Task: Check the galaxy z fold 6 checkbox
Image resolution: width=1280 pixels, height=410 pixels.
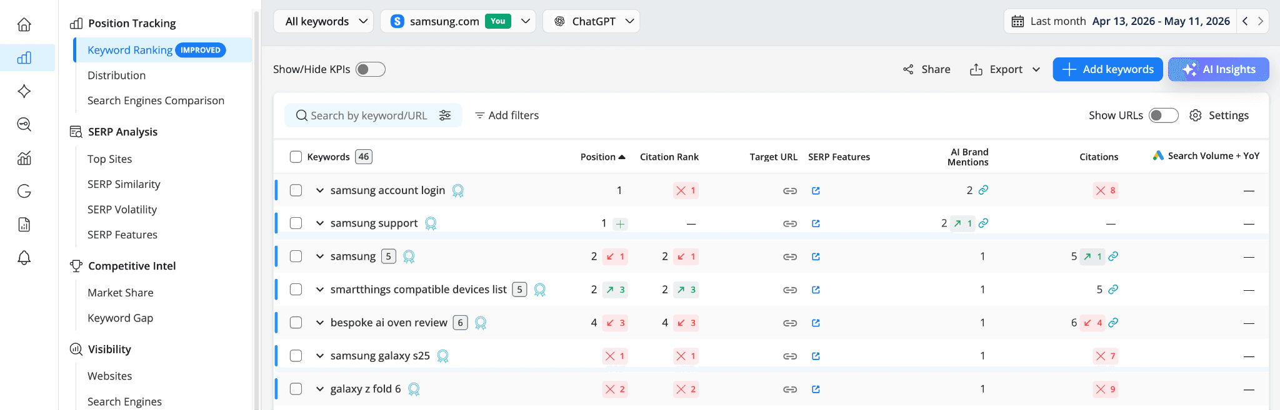Action: click(296, 389)
